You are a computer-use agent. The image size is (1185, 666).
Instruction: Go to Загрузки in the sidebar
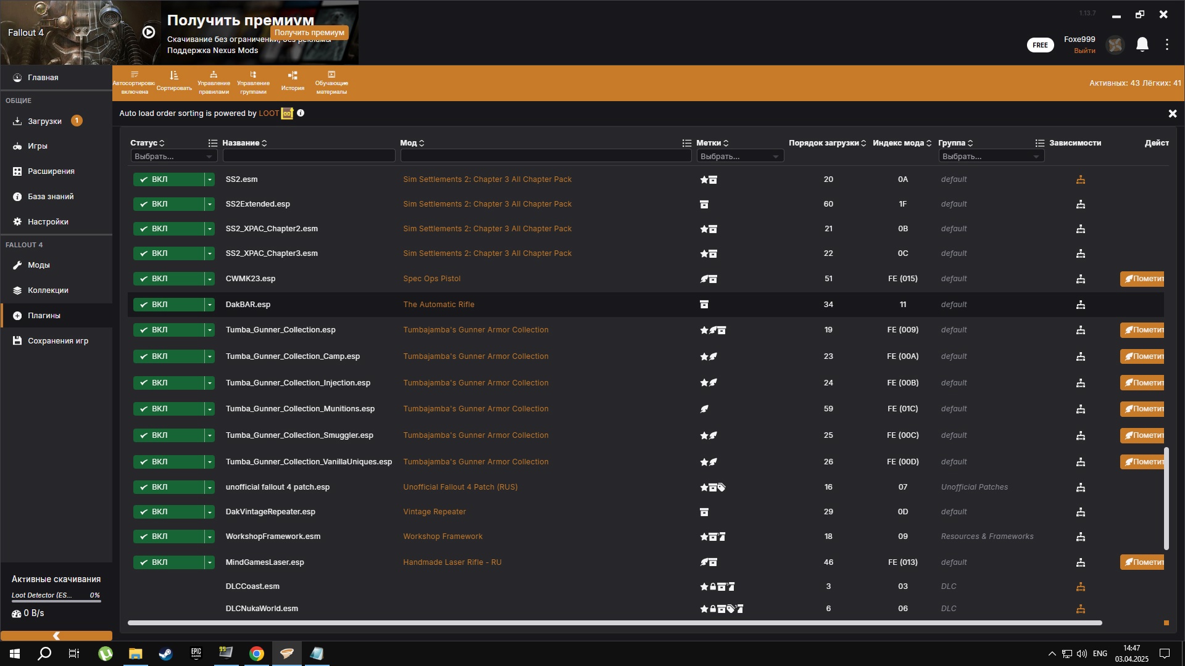coord(44,121)
